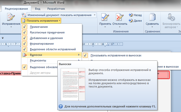The height and width of the screenshot is (112, 181).
Task: Click the indent marker on ruler
Action: click(108, 44)
